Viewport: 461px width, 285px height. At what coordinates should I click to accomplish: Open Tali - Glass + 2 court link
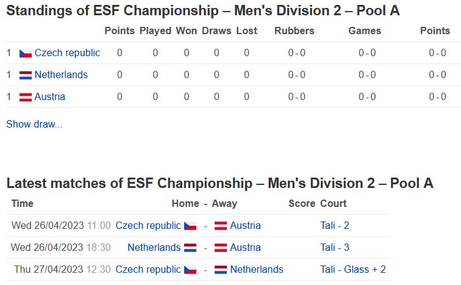point(353,269)
